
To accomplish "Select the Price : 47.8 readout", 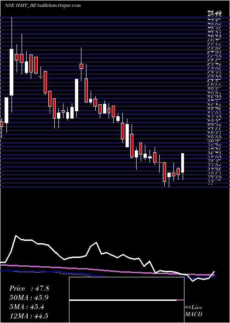I will [29, 288].
